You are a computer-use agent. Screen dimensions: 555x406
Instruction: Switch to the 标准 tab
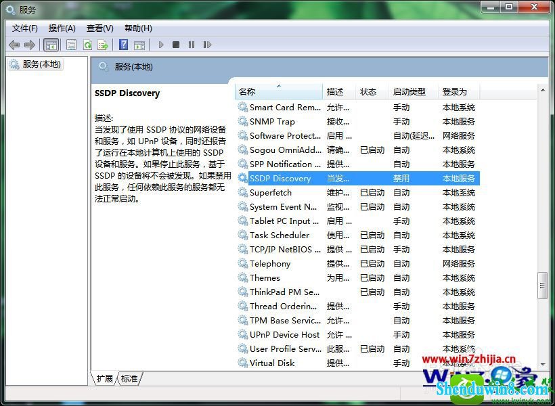pyautogui.click(x=129, y=378)
